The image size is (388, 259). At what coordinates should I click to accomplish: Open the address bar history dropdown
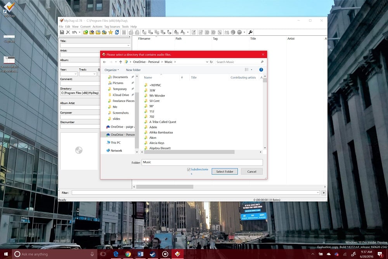pyautogui.click(x=206, y=61)
